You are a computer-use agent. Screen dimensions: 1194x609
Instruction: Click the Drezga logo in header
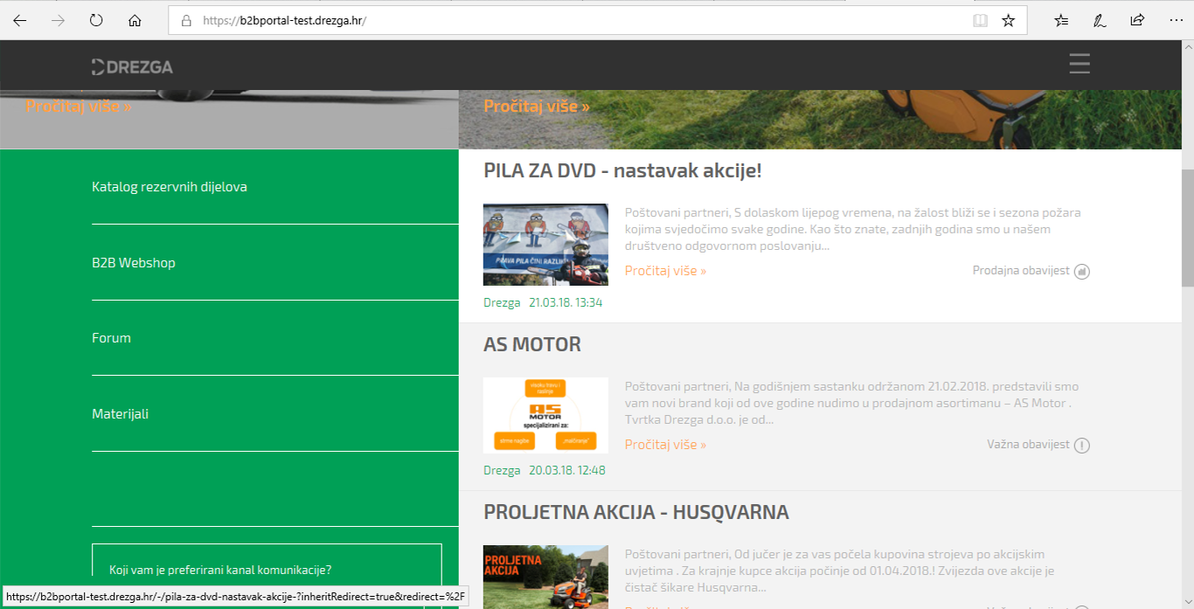[x=132, y=66]
